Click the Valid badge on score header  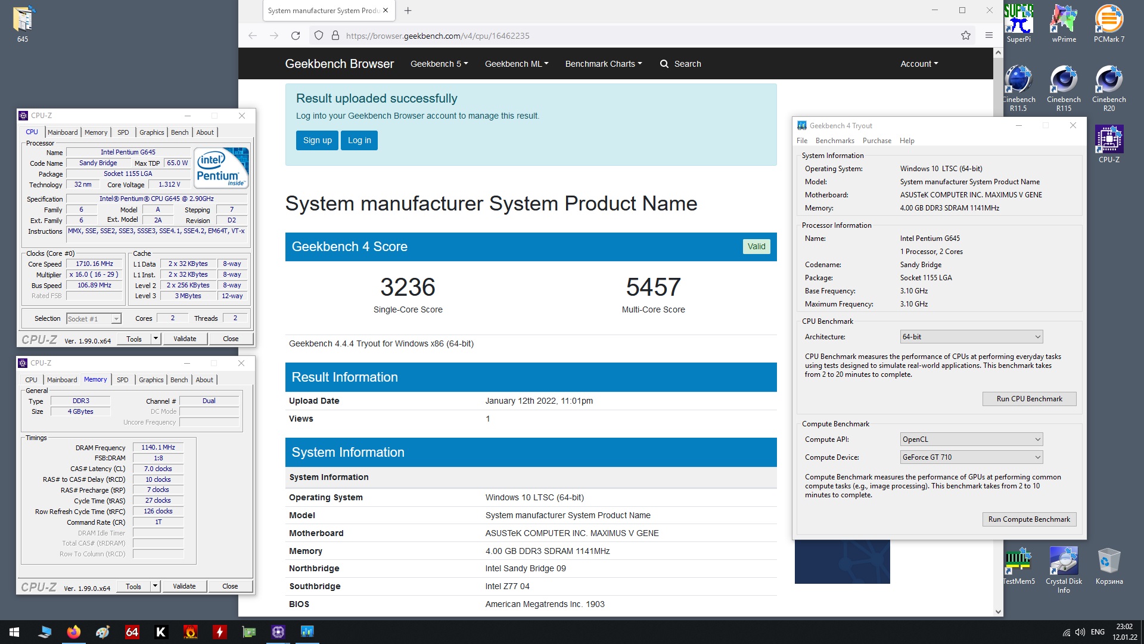coord(756,247)
